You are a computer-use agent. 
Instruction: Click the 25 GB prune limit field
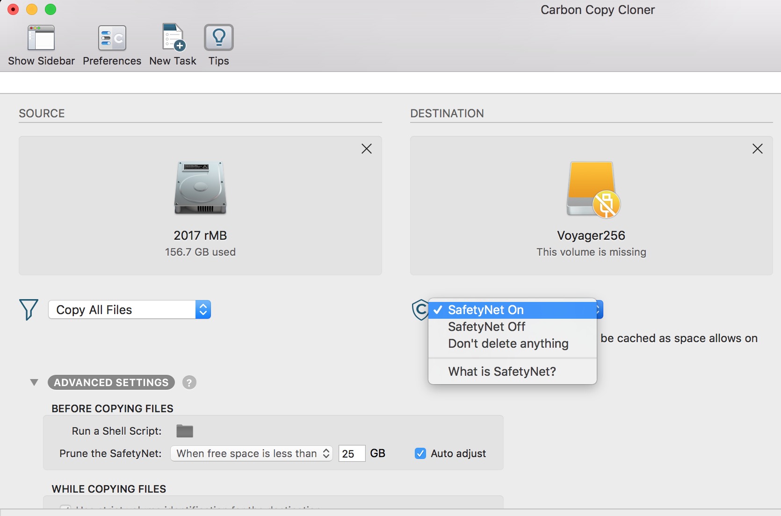pyautogui.click(x=352, y=453)
